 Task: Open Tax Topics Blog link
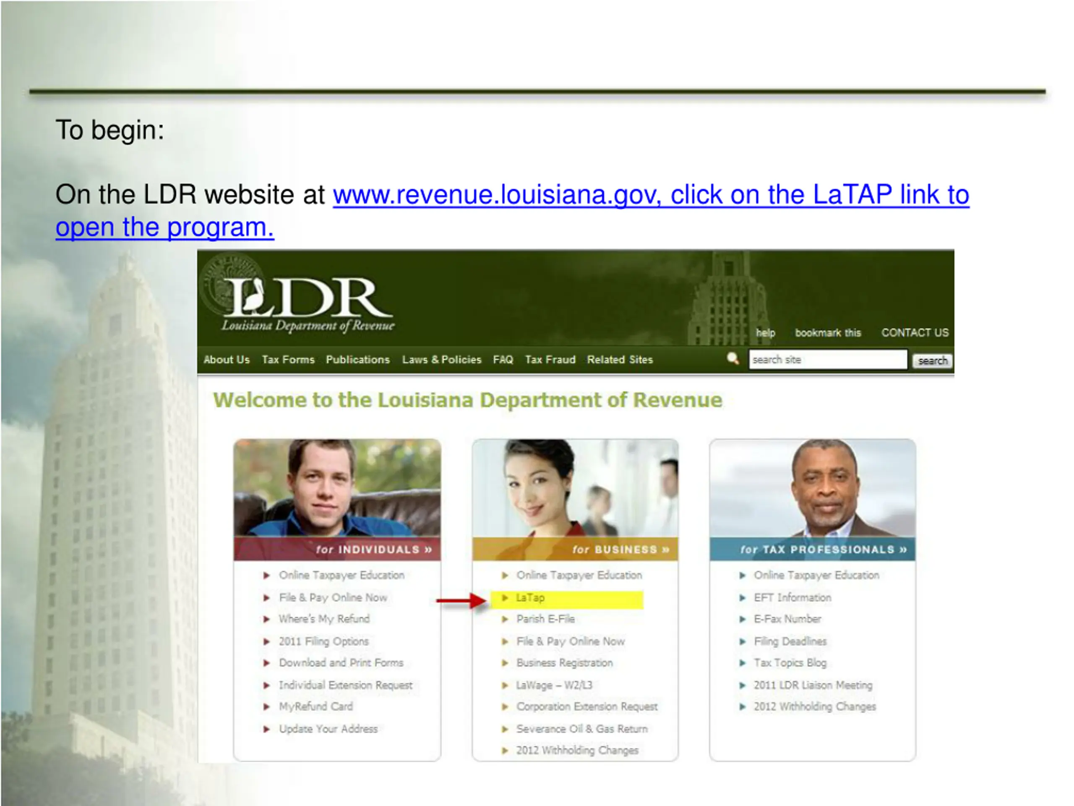pyautogui.click(x=790, y=663)
